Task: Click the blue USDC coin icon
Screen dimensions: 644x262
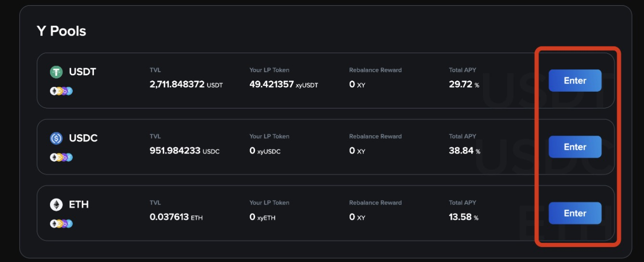Action: tap(56, 138)
